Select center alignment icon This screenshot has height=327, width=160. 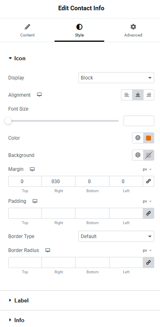[138, 95]
